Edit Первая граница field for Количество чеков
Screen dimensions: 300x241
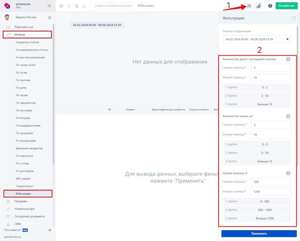tap(271, 125)
